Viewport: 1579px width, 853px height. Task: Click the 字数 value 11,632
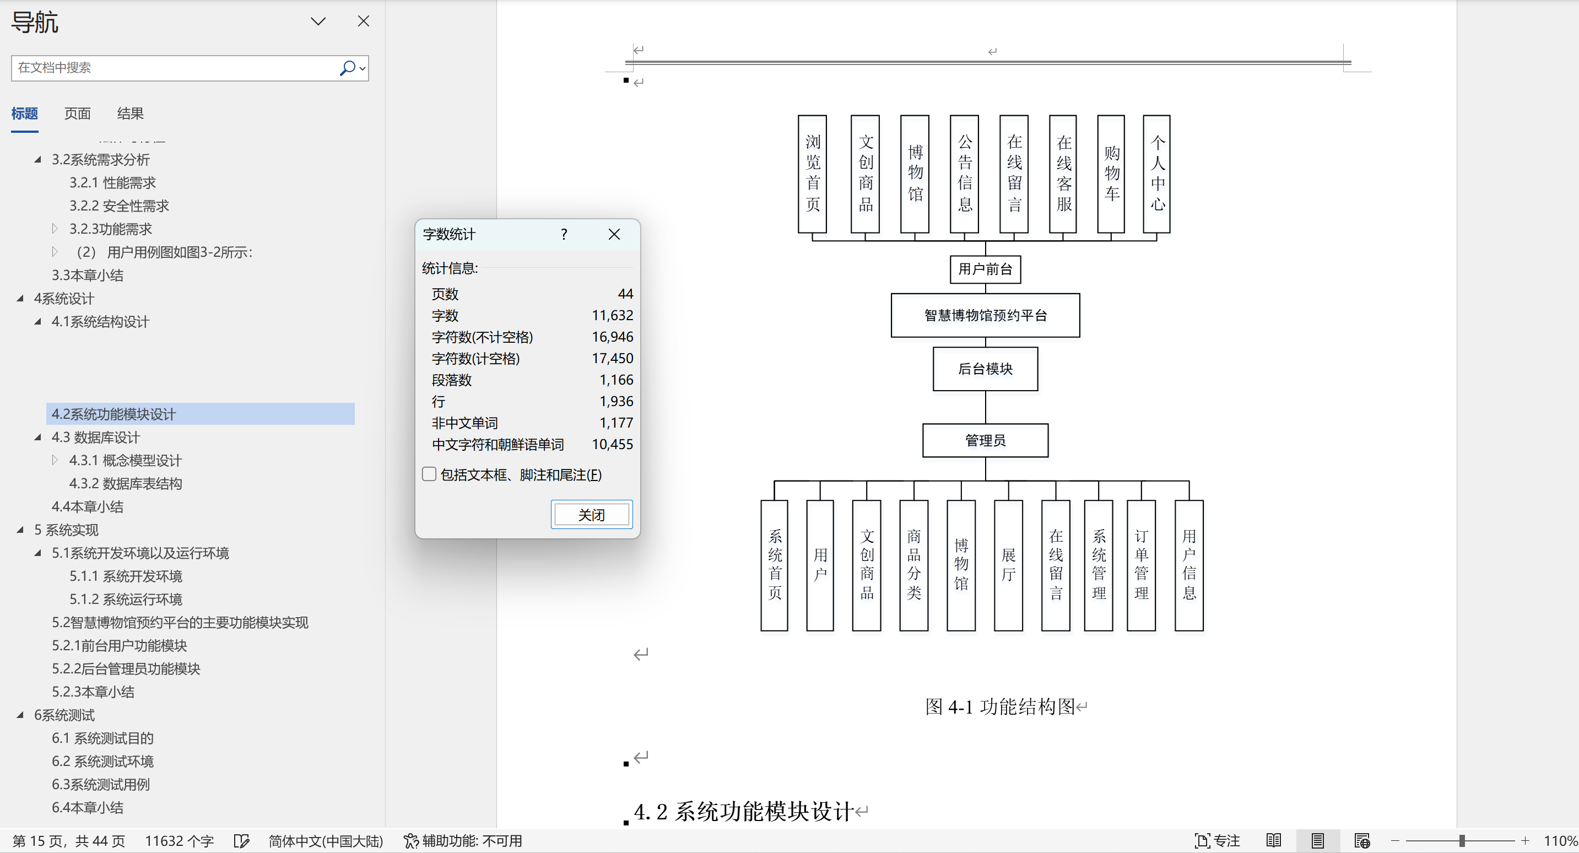[612, 315]
